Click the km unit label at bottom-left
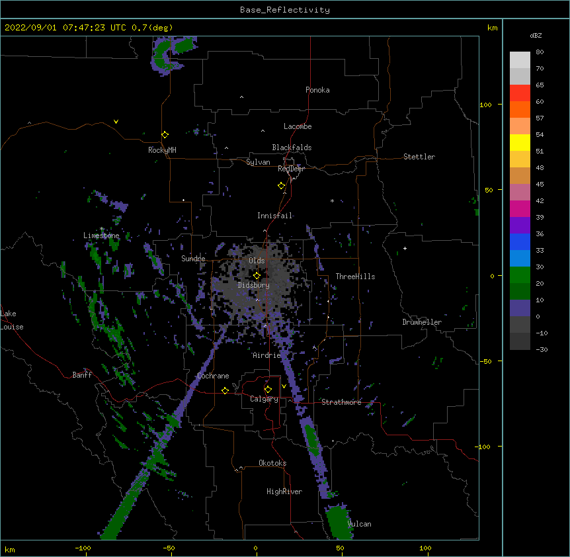 click(9, 549)
